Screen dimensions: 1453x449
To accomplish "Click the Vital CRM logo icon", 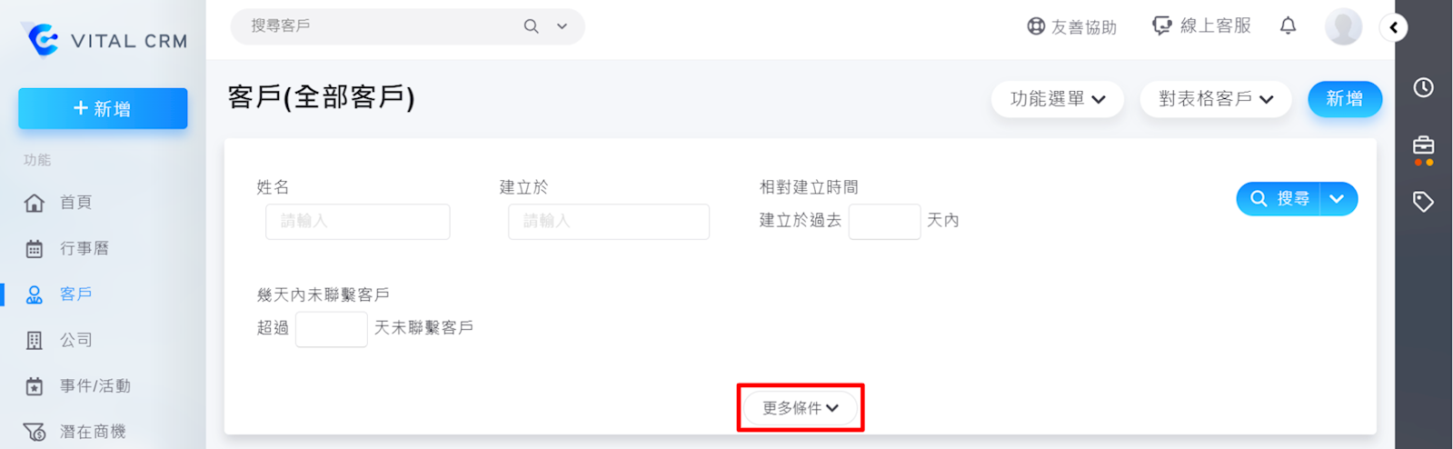I will pyautogui.click(x=42, y=39).
